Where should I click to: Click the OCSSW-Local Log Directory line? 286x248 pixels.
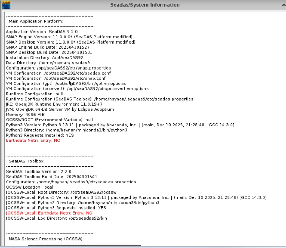point(56,218)
